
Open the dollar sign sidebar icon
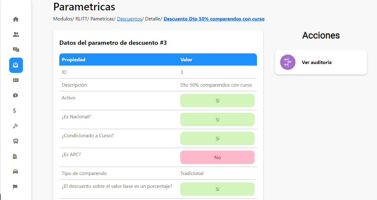(15, 111)
